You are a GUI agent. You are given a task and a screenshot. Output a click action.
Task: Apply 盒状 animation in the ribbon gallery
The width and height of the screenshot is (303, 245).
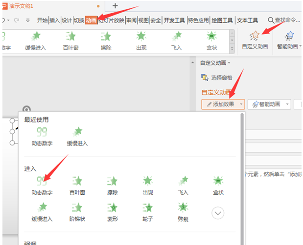point(212,41)
